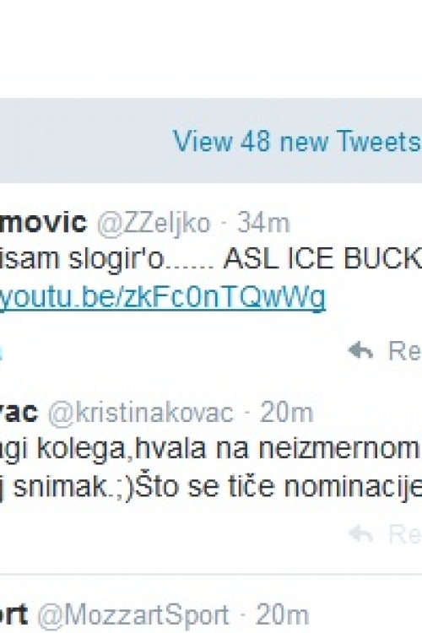Click the reply arrow under @ZZeljko's tweet

360,350
